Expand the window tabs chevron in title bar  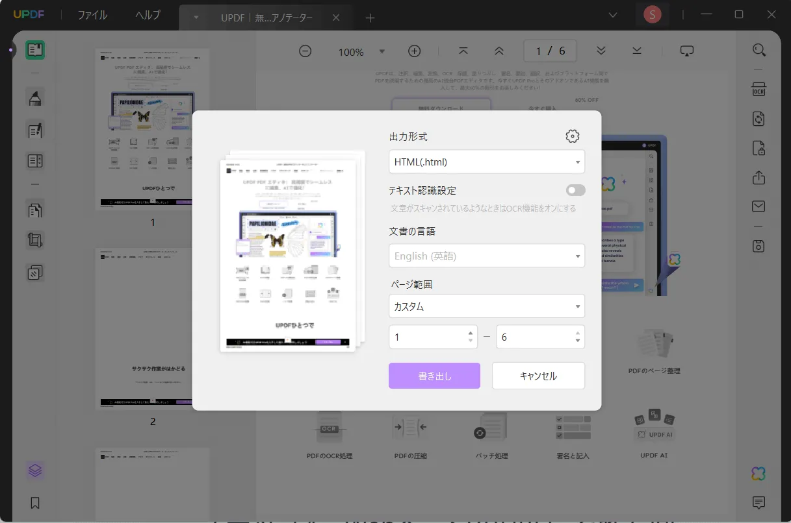[x=613, y=14]
